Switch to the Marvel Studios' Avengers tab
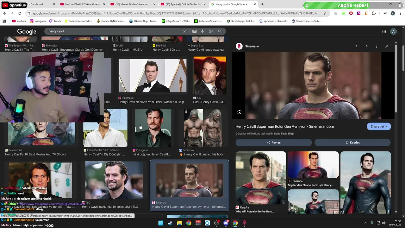Screen dimensions: 405x228 tap(133, 4)
